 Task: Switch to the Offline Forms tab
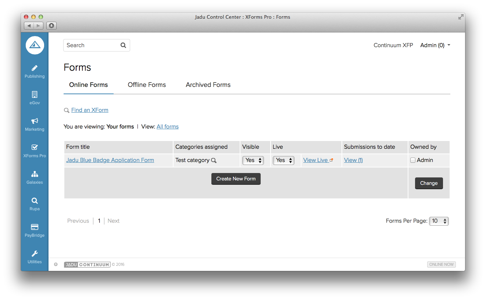[147, 85]
